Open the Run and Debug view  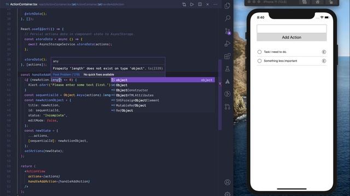(x=227, y=44)
